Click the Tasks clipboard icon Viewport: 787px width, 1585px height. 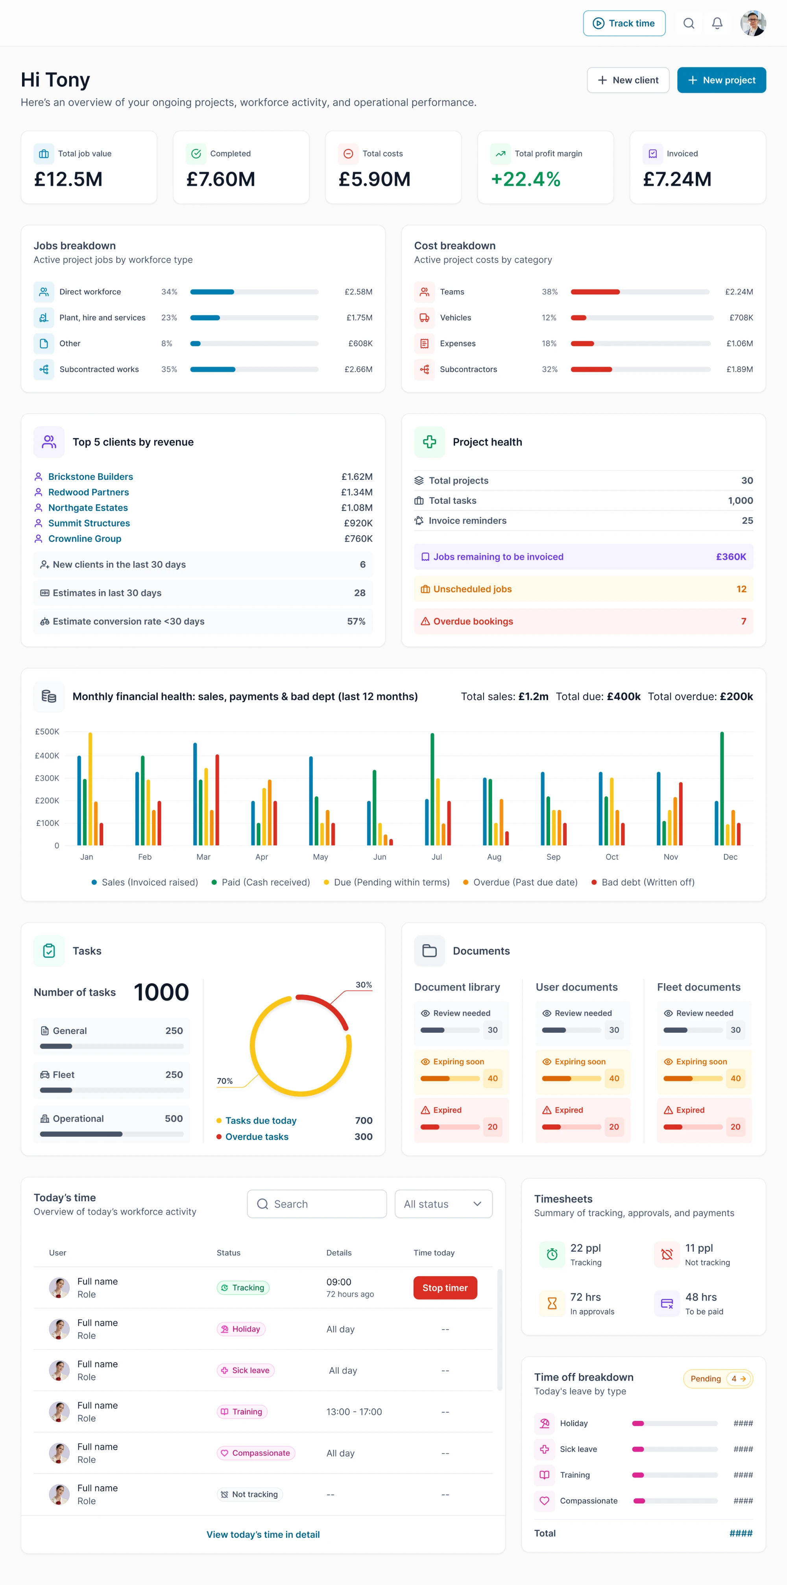pos(49,950)
